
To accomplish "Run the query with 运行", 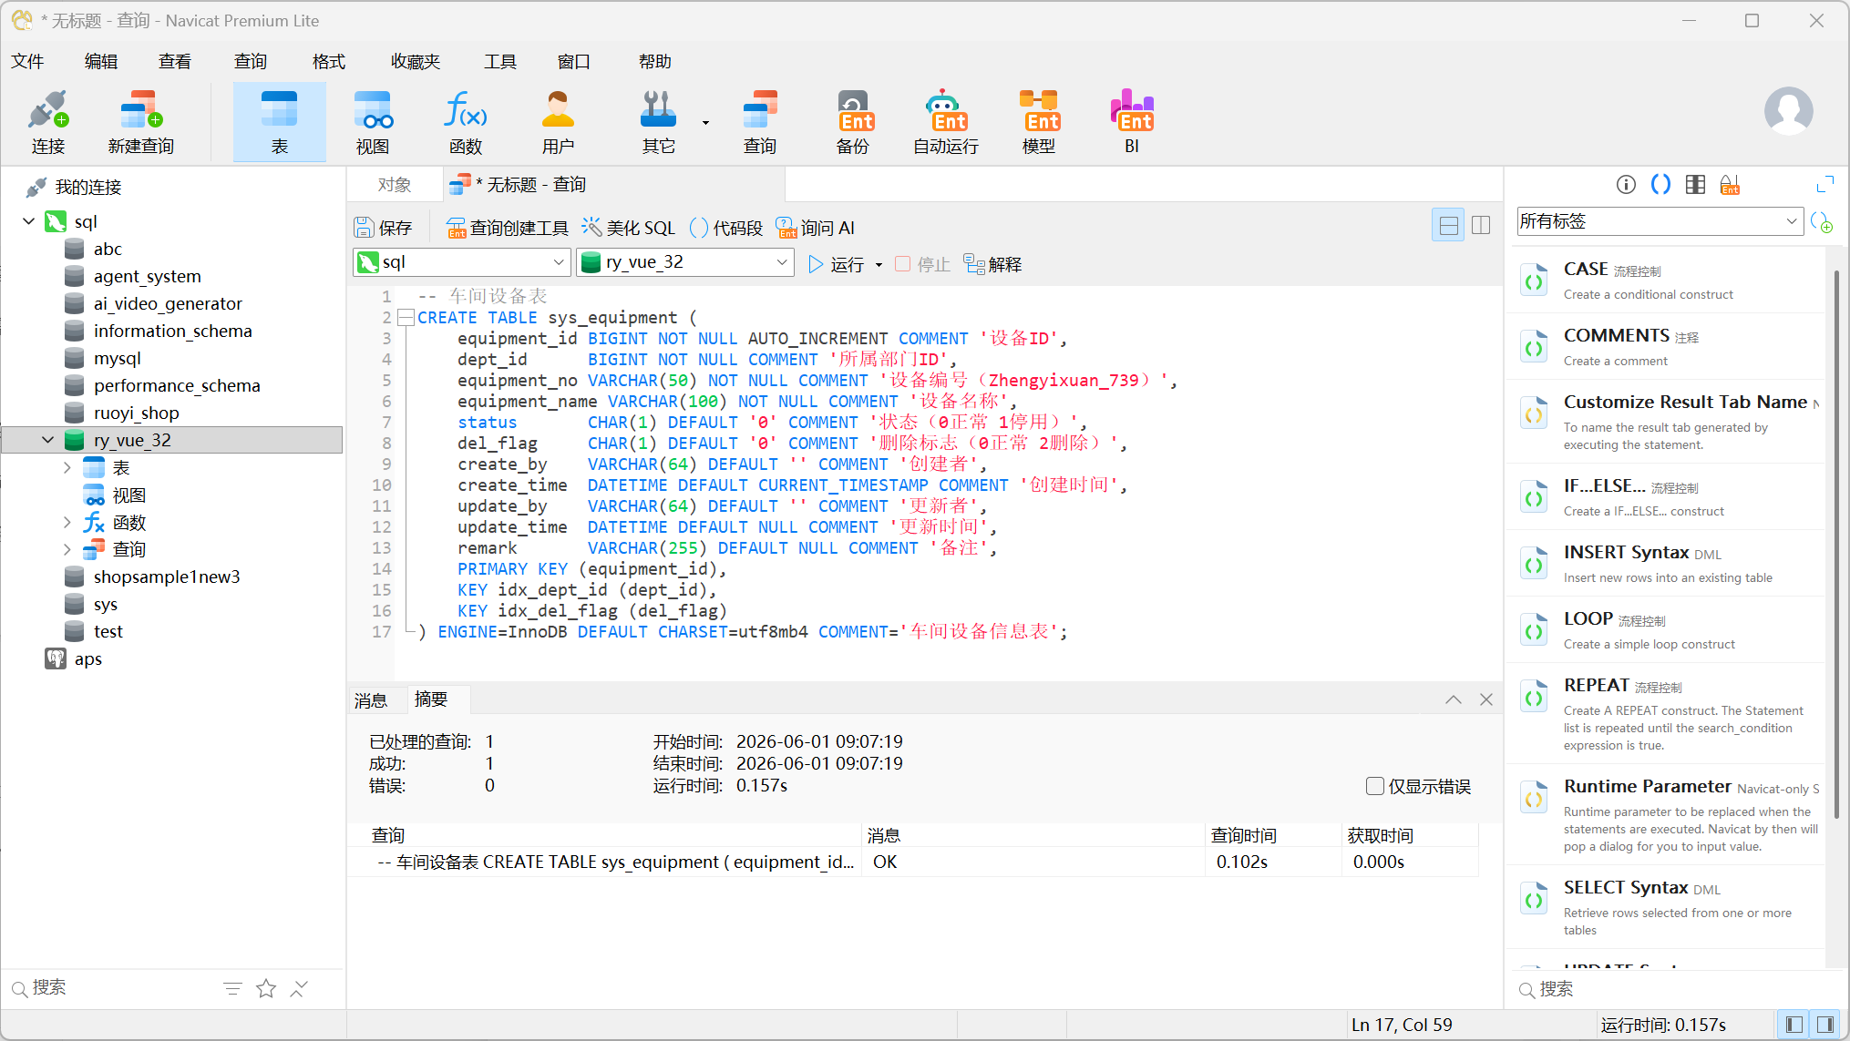I will pos(837,264).
